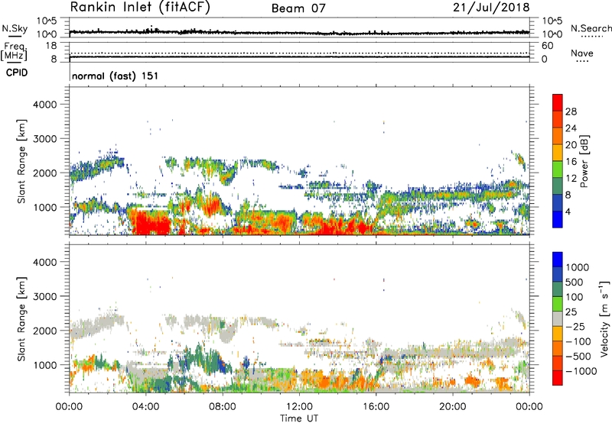Click the yellow 16-20 dB power color segment

pyautogui.click(x=558, y=152)
